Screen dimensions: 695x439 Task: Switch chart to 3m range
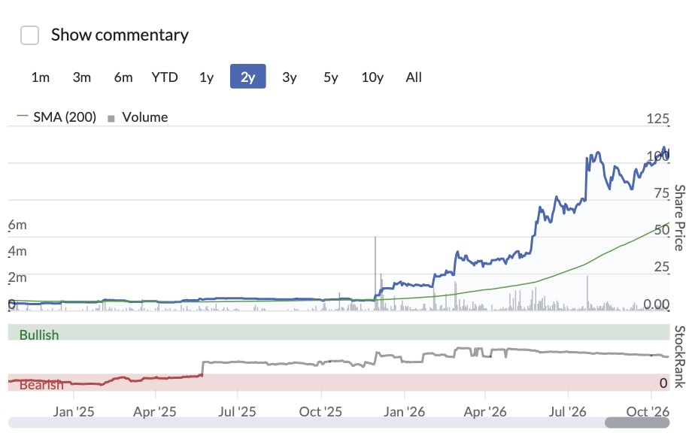[81, 77]
